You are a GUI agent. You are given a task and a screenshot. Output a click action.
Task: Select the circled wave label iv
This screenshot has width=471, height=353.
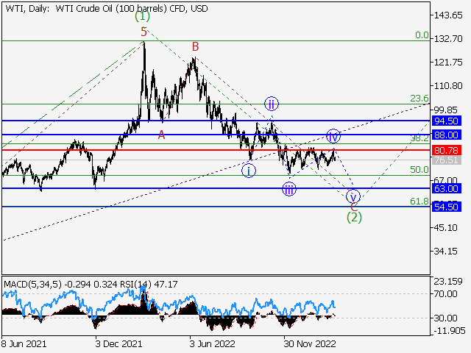333,136
